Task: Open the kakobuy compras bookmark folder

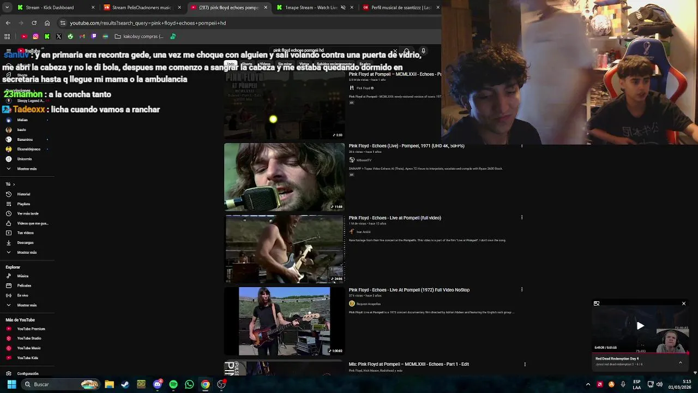Action: tap(139, 37)
